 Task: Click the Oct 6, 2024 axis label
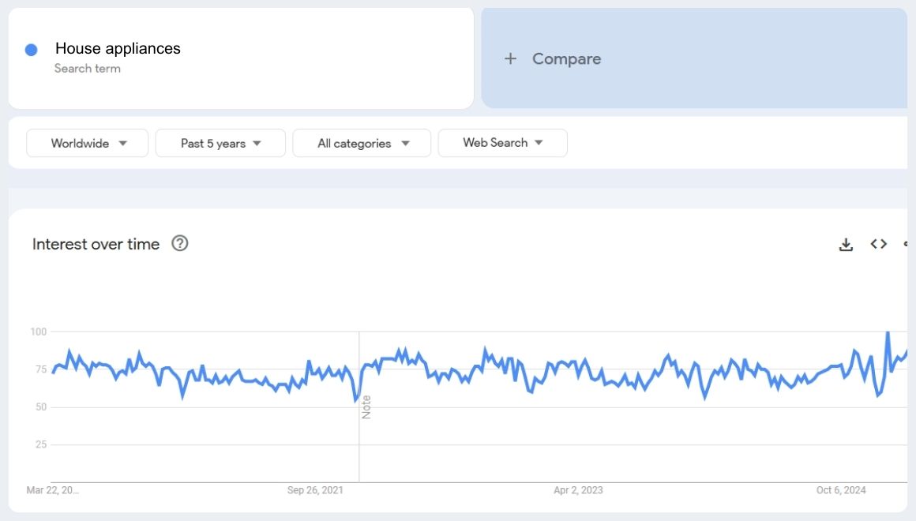[841, 490]
